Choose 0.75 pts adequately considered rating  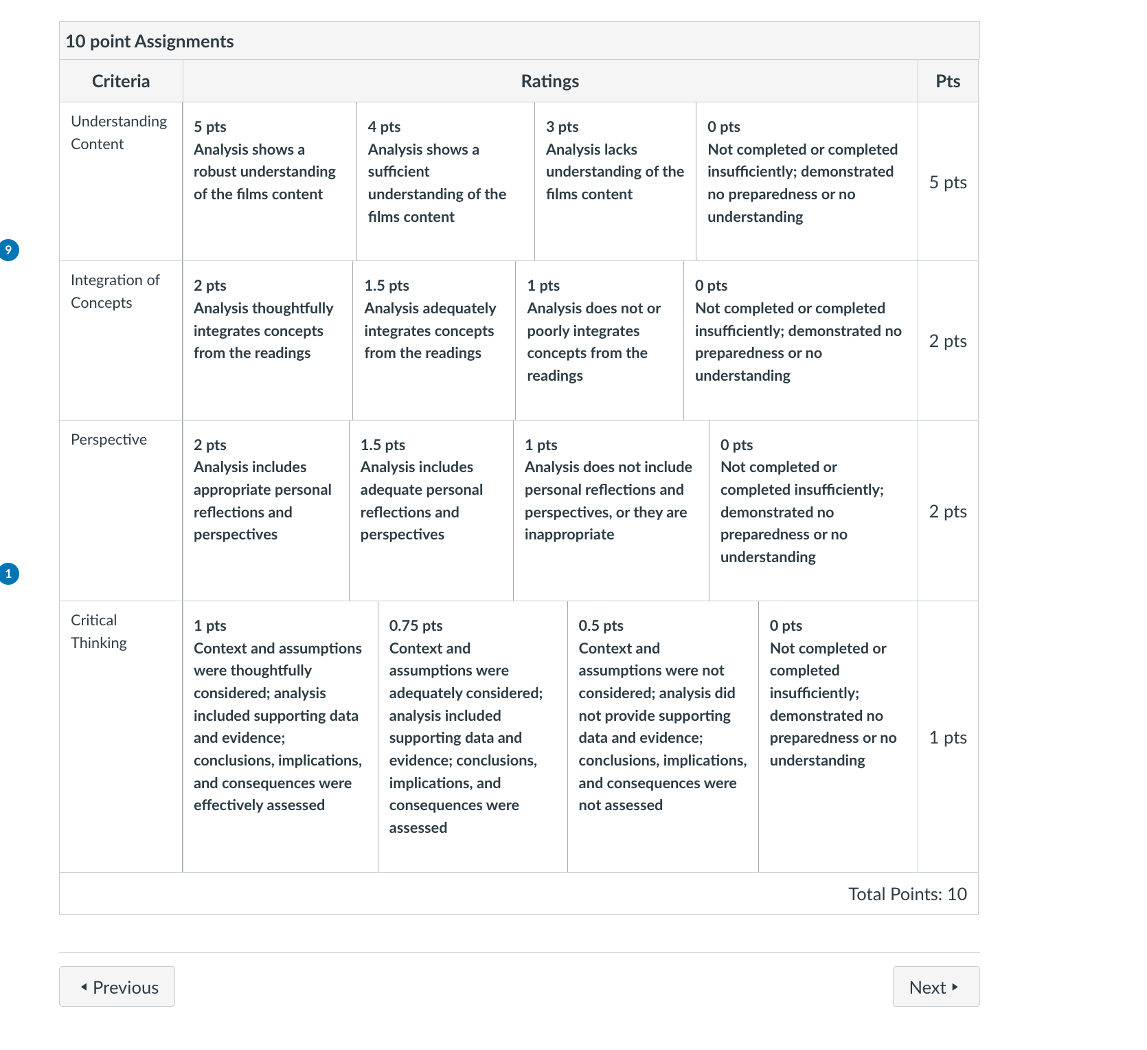(473, 737)
